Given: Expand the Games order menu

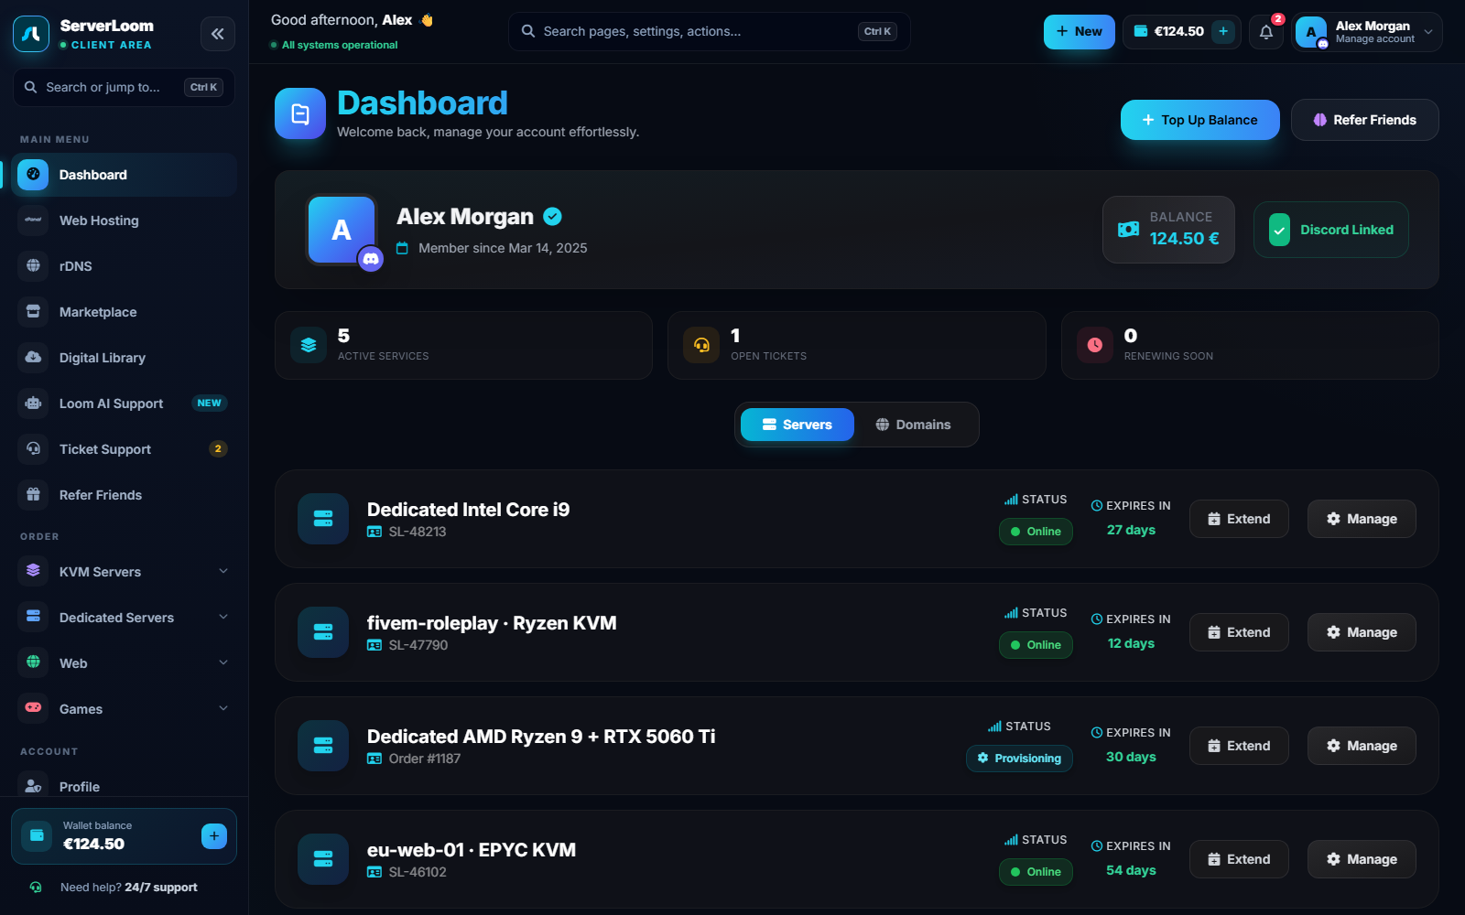Looking at the screenshot, I should (125, 708).
